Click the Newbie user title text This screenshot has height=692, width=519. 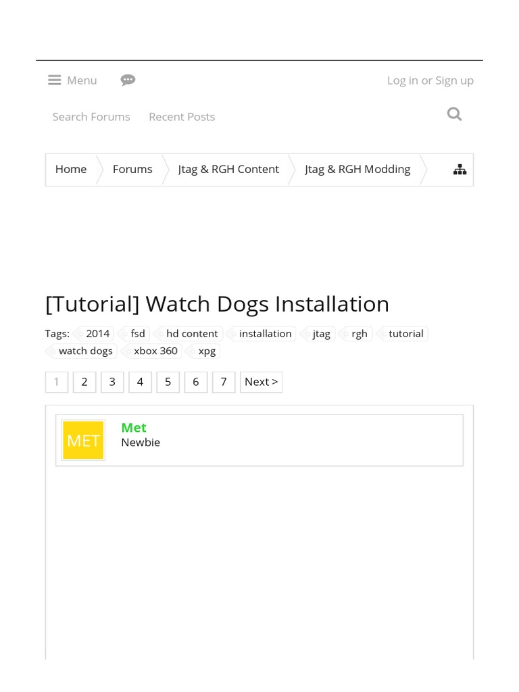pos(141,443)
